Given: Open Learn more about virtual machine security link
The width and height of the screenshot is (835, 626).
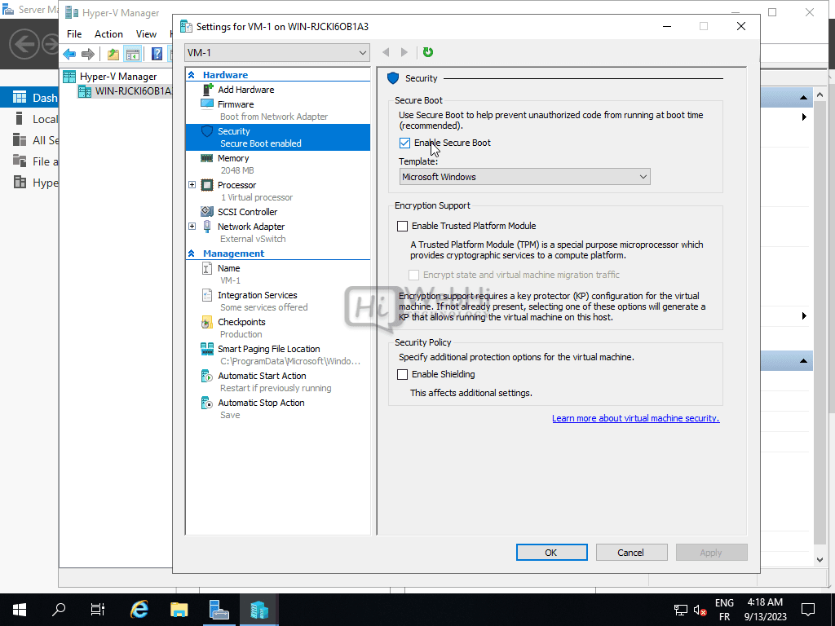Looking at the screenshot, I should click(x=635, y=418).
